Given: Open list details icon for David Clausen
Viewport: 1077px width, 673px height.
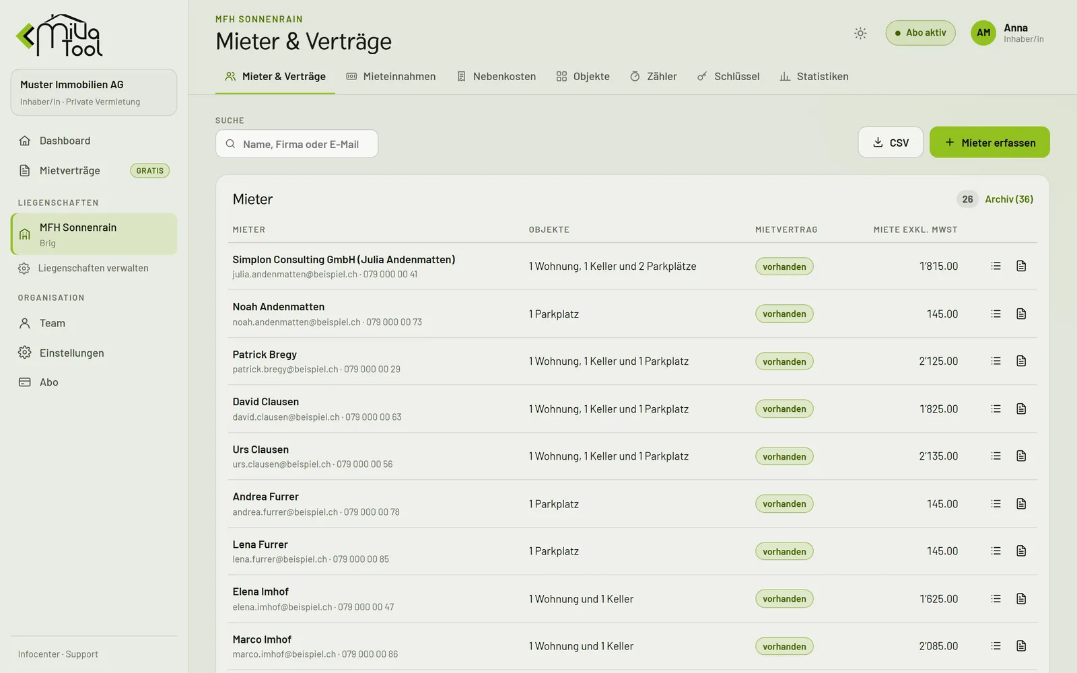Looking at the screenshot, I should 996,409.
